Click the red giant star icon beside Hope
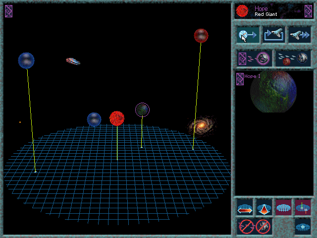This screenshot has width=317, height=238. pos(242,11)
